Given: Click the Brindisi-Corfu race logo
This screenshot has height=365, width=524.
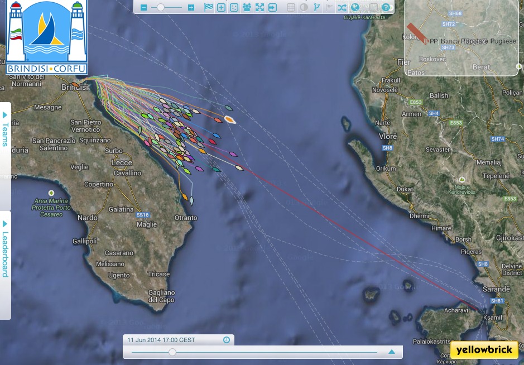Looking at the screenshot, I should (47, 37).
